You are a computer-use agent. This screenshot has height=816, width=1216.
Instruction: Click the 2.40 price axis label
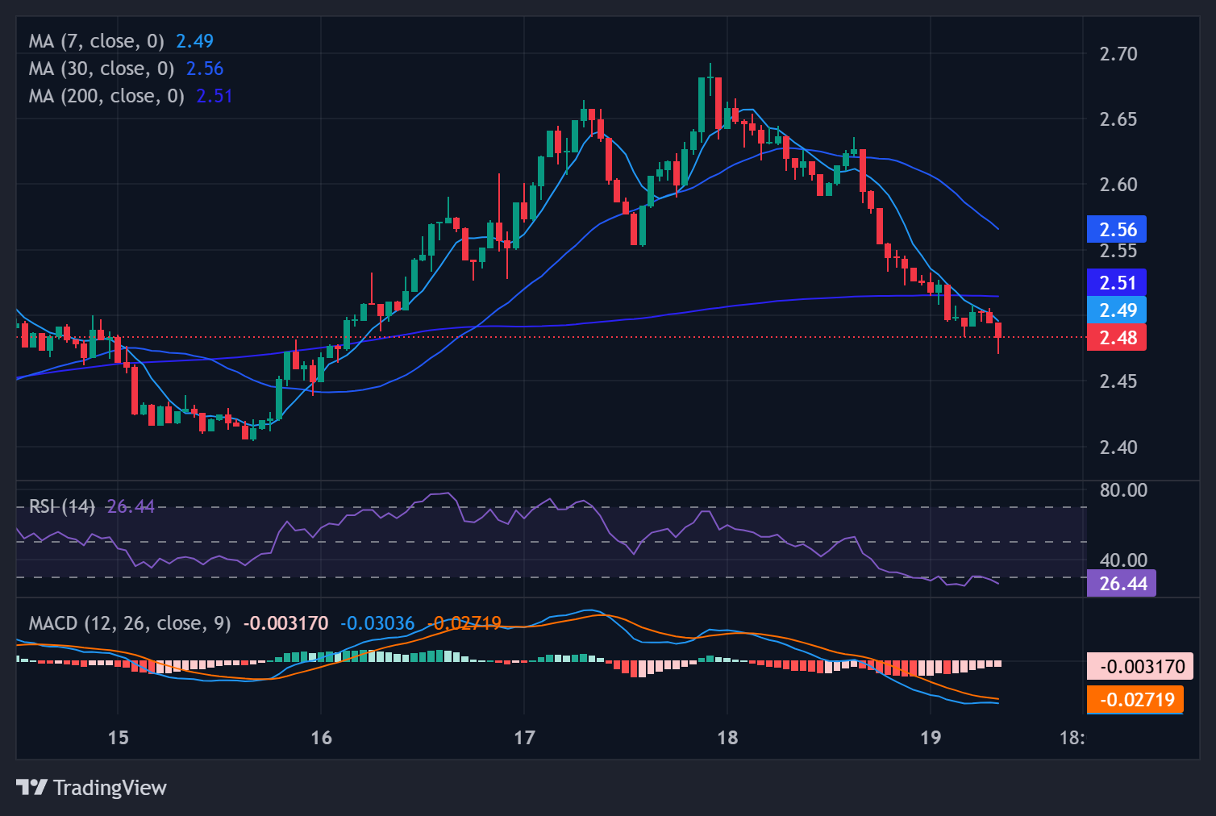[x=1118, y=448]
